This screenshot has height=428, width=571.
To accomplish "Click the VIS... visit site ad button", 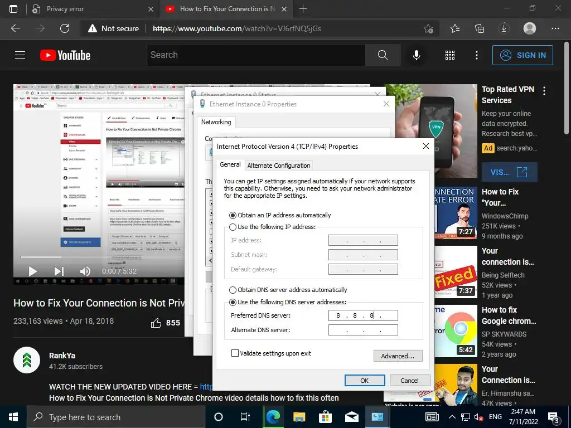I will (x=509, y=172).
